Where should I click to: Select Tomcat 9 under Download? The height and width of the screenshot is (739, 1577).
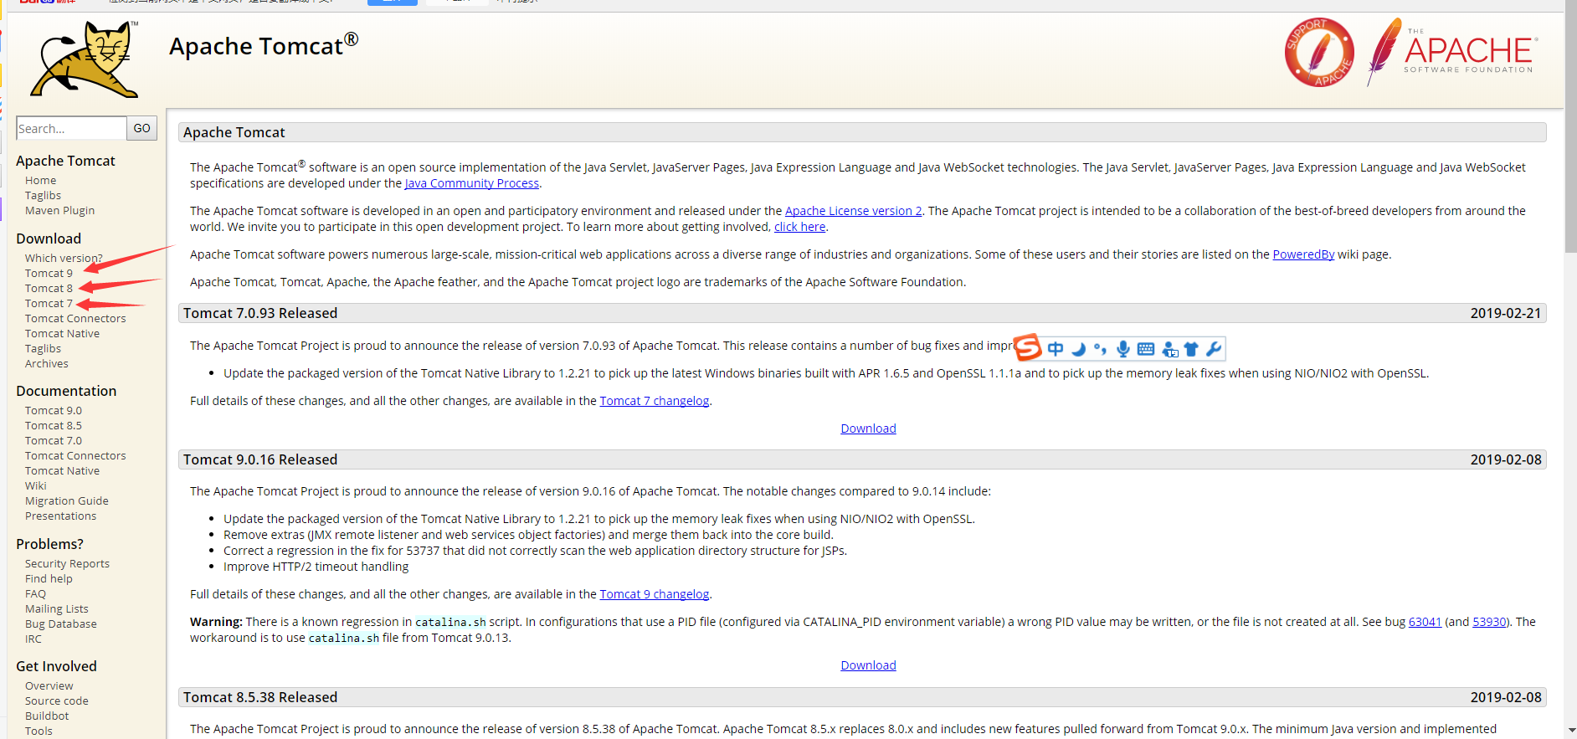tap(49, 273)
